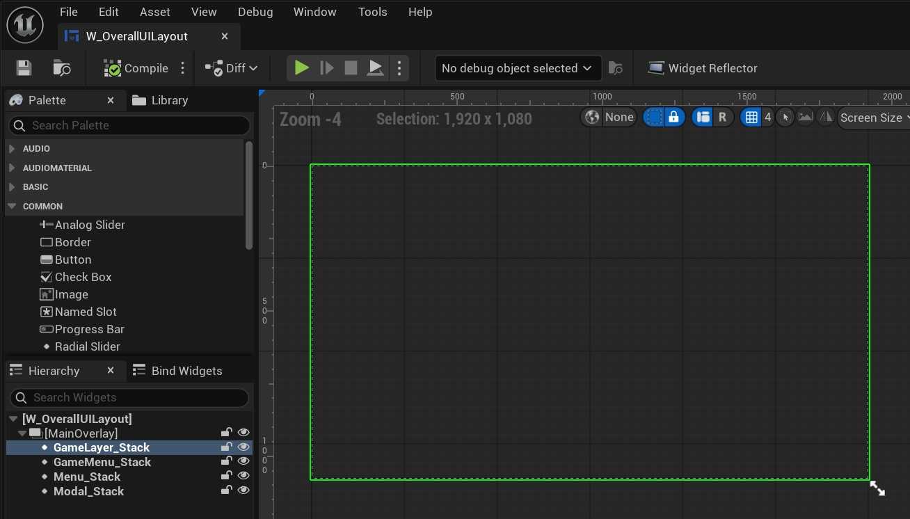Open the Screen Size dropdown
This screenshot has width=910, height=519.
[873, 118]
